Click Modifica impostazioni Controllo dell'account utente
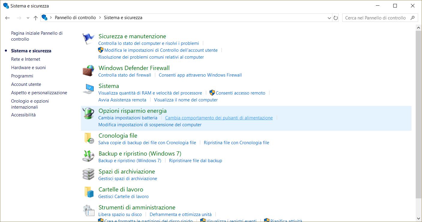Screen dimensions: 422x222 point(161,50)
